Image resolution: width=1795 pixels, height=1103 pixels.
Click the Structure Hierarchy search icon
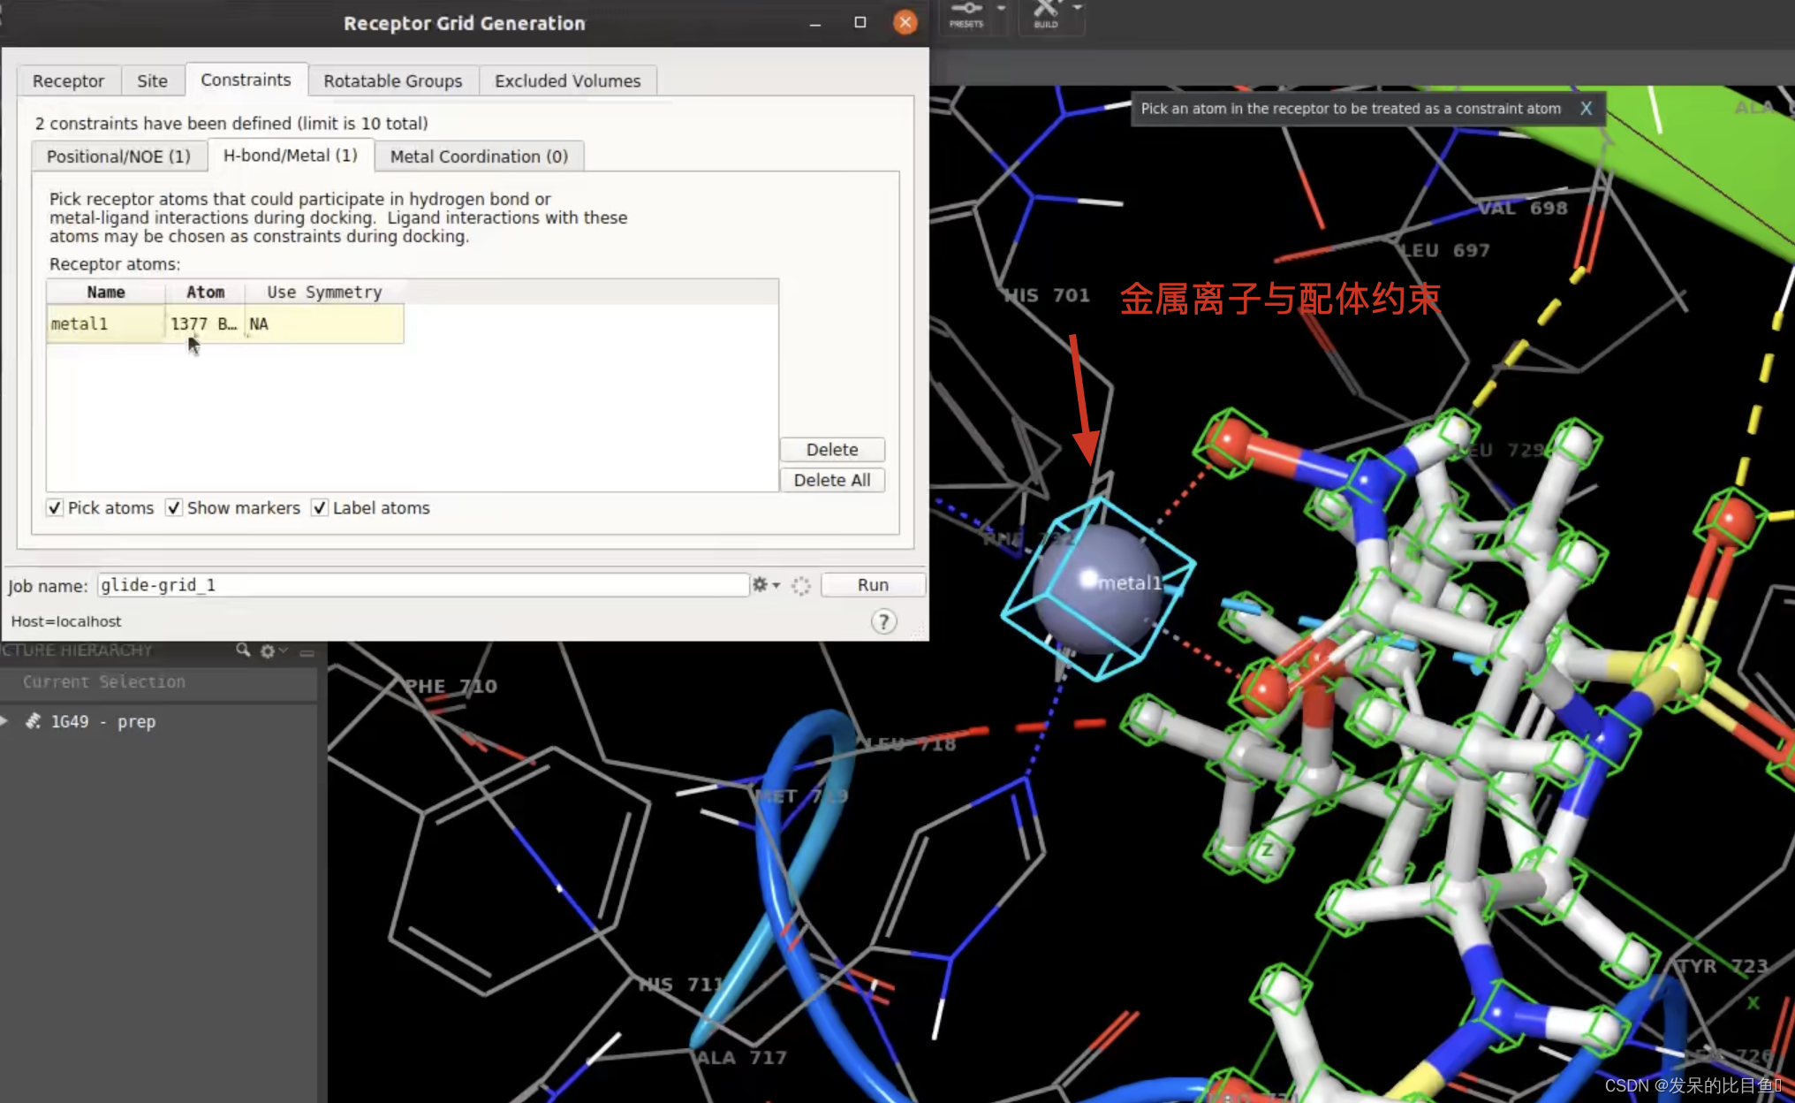click(243, 650)
